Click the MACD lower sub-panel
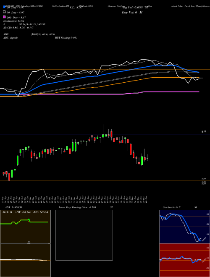 tap(25, 260)
